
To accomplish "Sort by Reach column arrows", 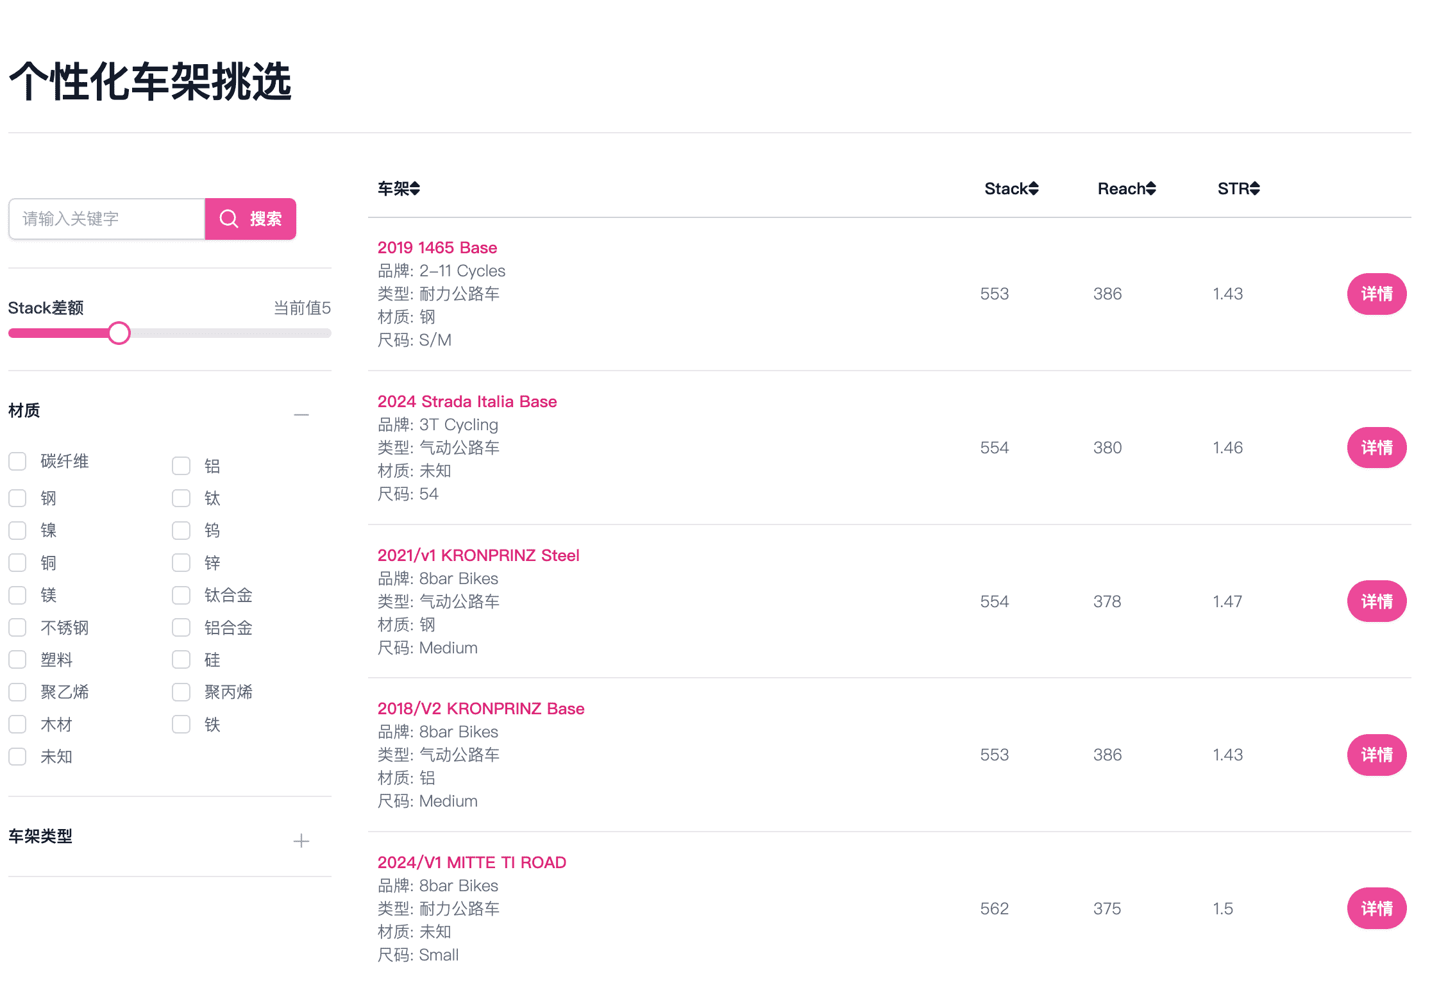I will (1151, 189).
